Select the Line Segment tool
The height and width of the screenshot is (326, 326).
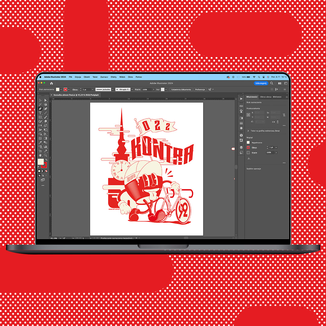click(46, 113)
